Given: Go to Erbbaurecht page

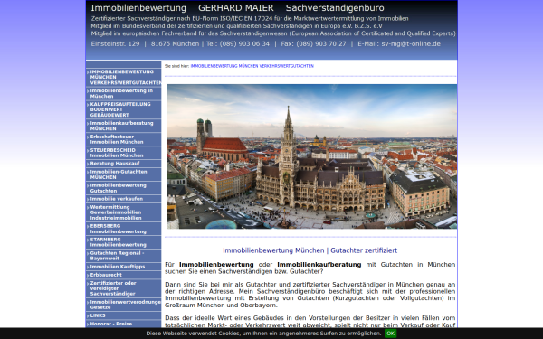Looking at the screenshot, I should click(123, 275).
